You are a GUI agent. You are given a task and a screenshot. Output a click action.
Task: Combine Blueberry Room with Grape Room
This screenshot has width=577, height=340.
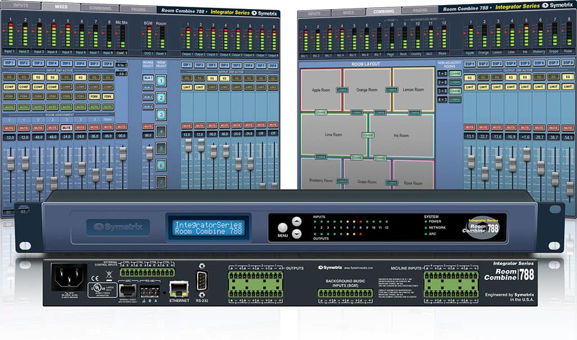point(342,181)
